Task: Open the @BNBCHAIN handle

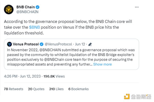Action: tap(27, 12)
